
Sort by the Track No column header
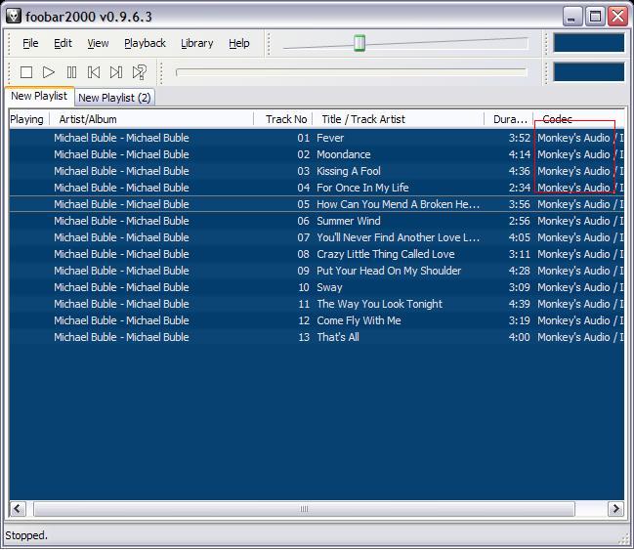point(283,119)
